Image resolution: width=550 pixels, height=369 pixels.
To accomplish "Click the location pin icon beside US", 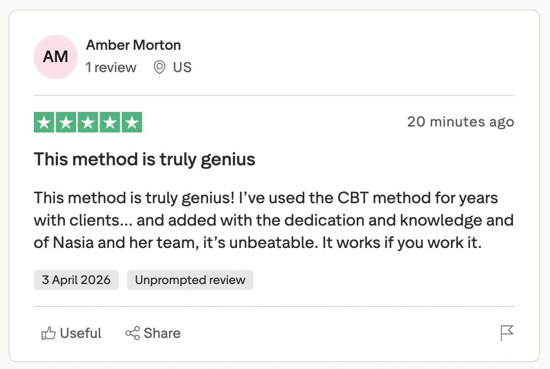I will [x=159, y=68].
